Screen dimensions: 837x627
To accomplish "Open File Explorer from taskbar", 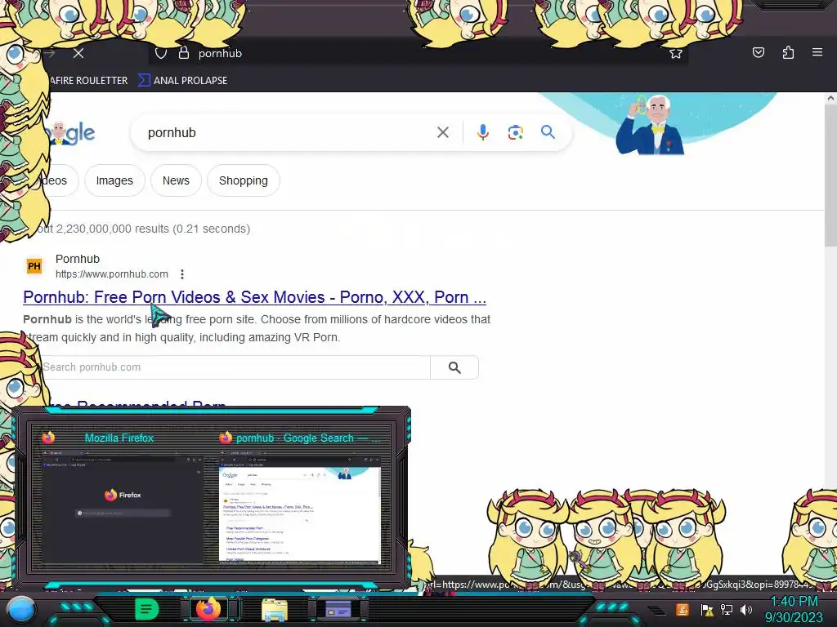I will tap(275, 610).
